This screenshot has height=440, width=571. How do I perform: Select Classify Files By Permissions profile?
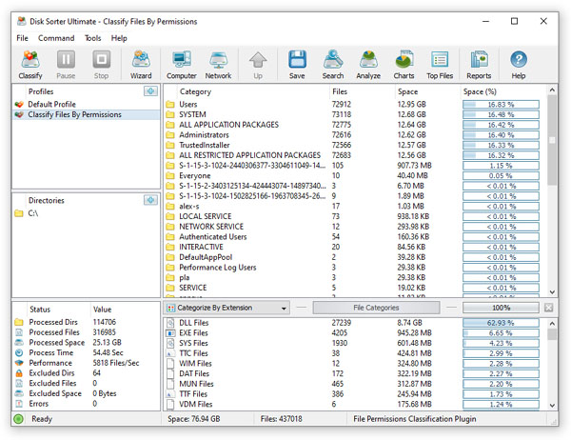coord(86,114)
